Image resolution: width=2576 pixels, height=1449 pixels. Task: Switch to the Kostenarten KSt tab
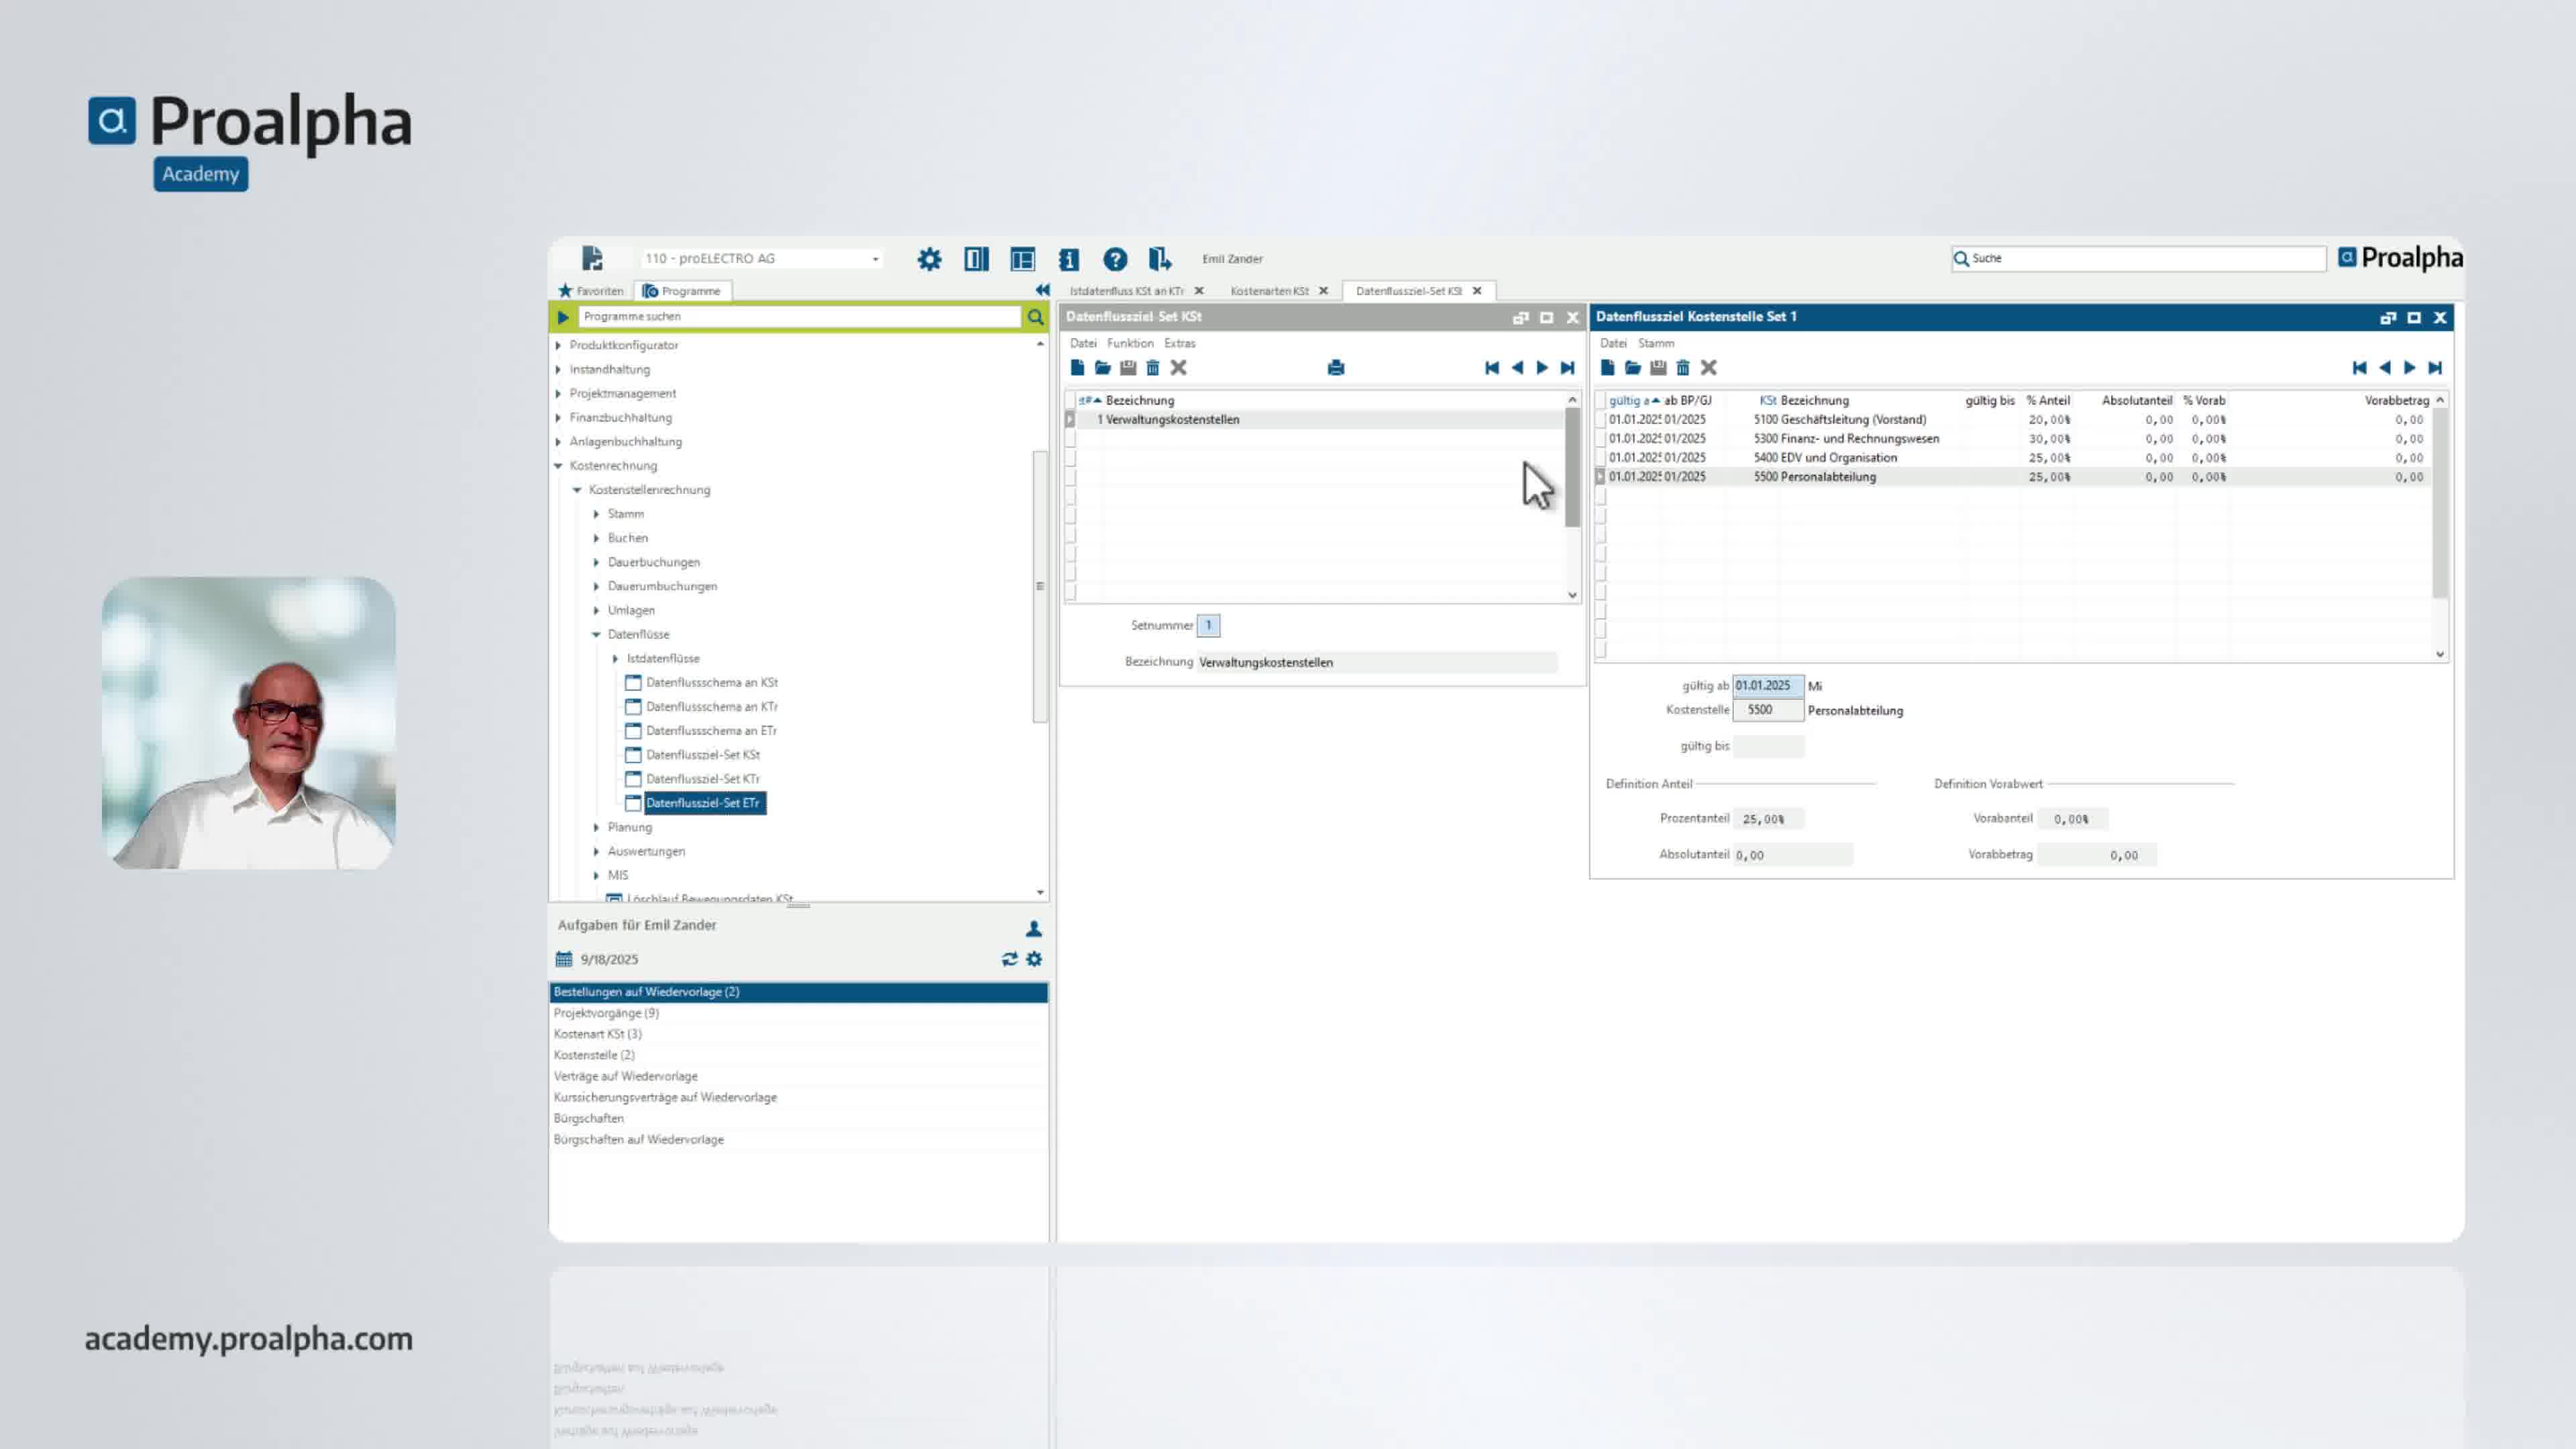pos(1269,291)
